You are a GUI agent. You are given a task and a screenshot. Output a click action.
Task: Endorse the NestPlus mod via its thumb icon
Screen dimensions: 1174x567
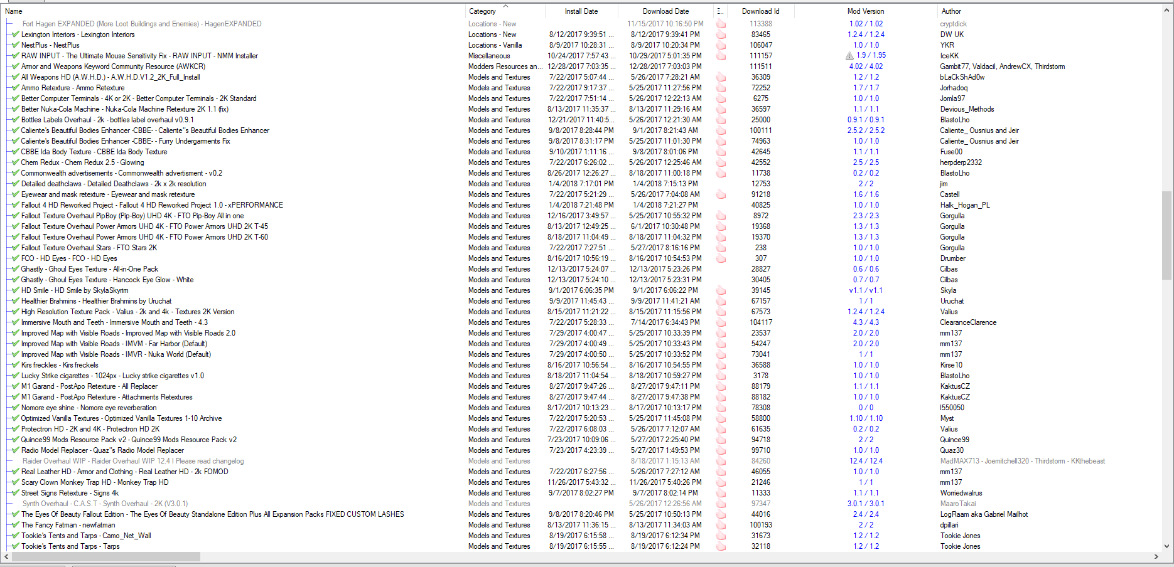(x=721, y=45)
